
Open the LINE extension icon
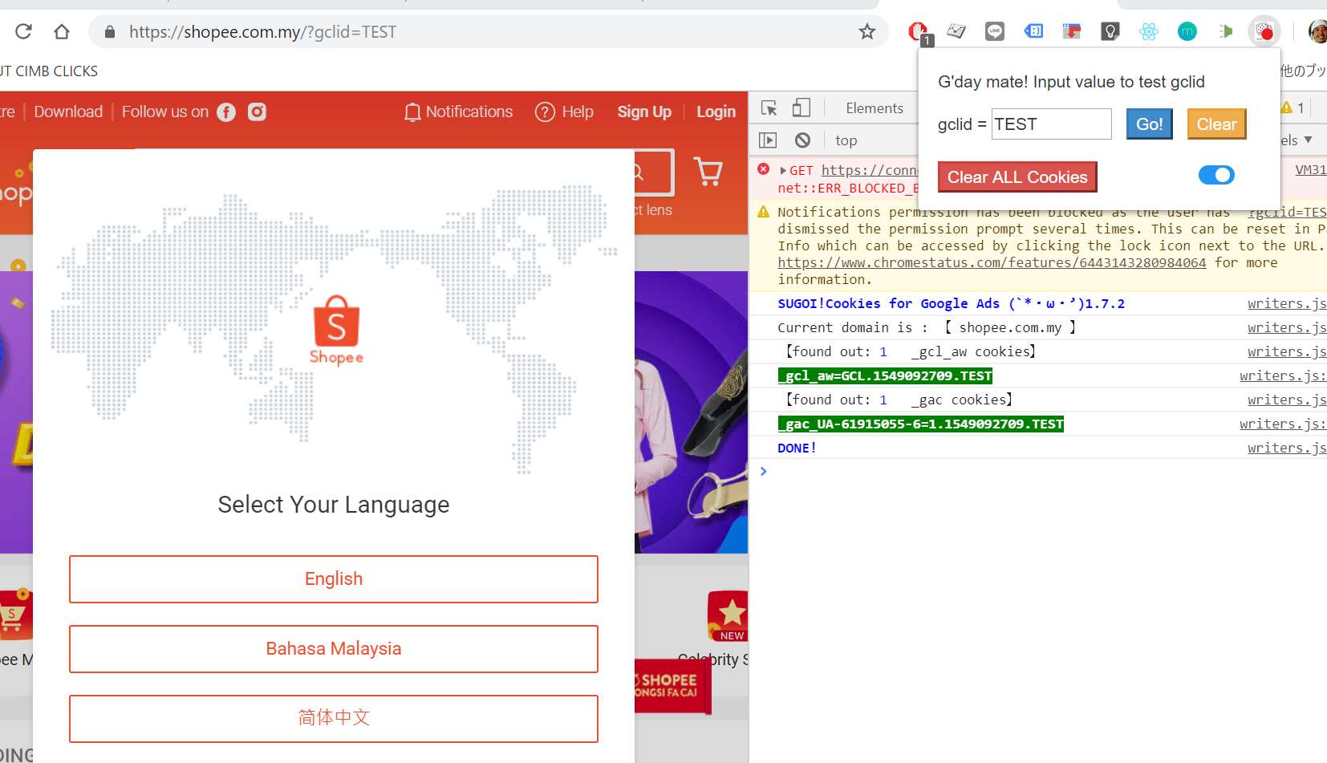coord(995,31)
